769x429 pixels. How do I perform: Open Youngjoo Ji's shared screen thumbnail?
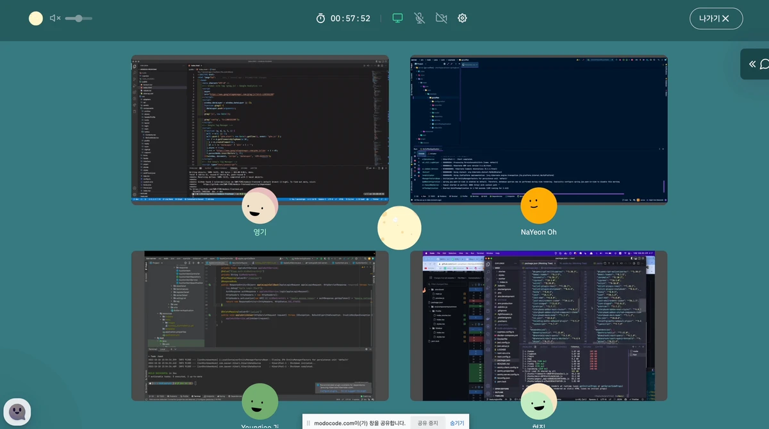pos(260,326)
